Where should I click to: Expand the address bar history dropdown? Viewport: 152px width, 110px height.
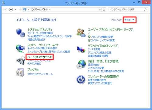coord(100,10)
